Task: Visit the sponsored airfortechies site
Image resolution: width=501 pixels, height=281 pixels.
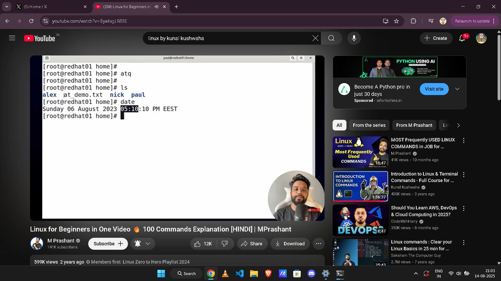Action: point(434,89)
